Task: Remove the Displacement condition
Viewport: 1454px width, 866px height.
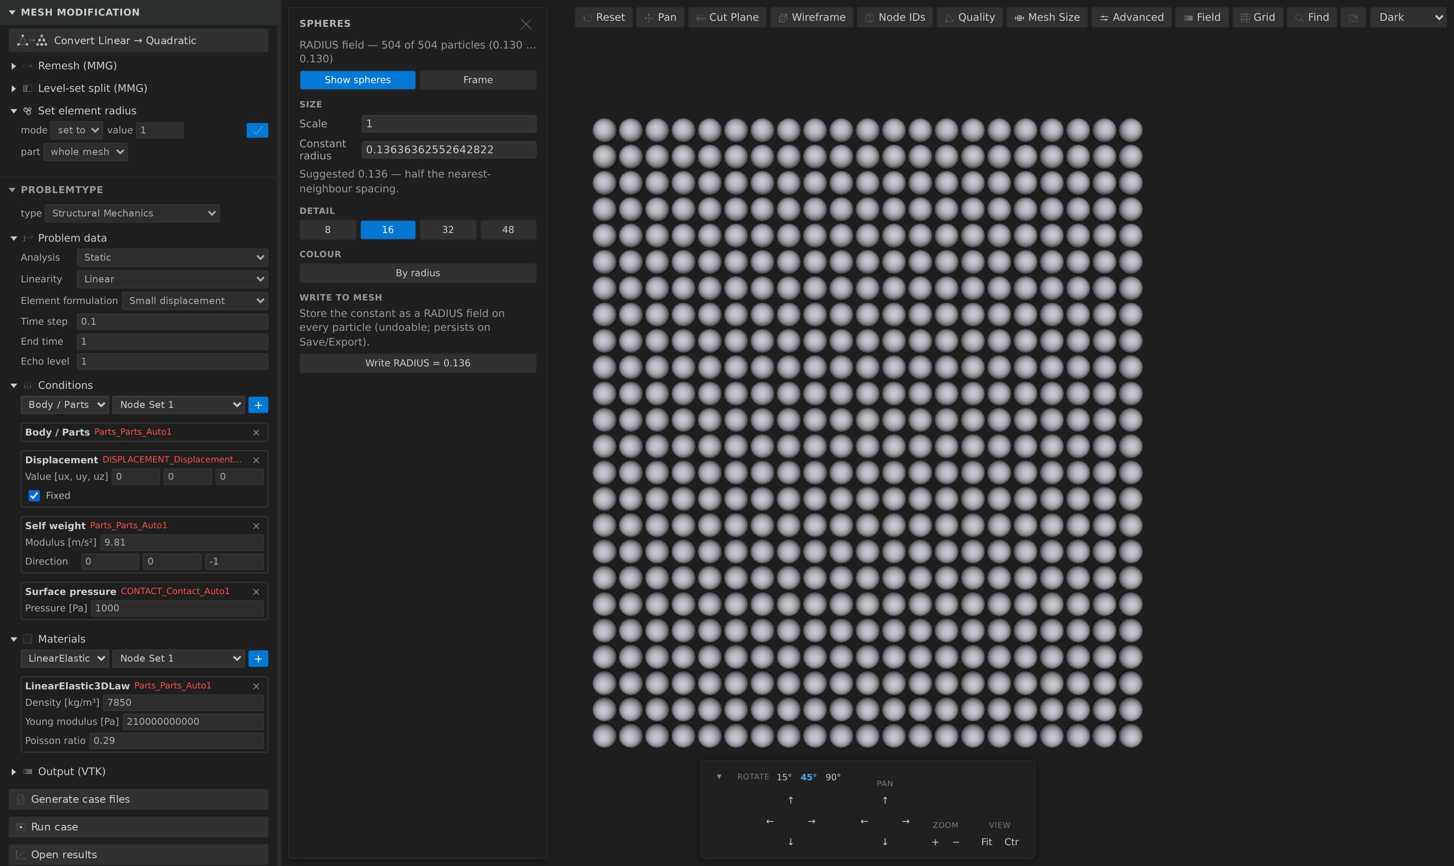Action: pos(256,460)
